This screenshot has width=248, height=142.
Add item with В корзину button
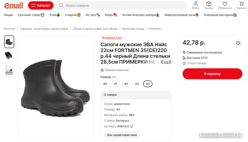[212, 74]
